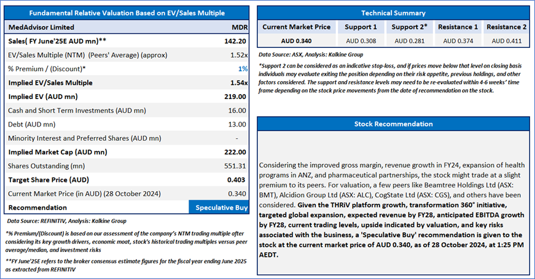Click the 'Fundamental Relative Valuation Based on EV/Sales Multiple' header

[127, 13]
